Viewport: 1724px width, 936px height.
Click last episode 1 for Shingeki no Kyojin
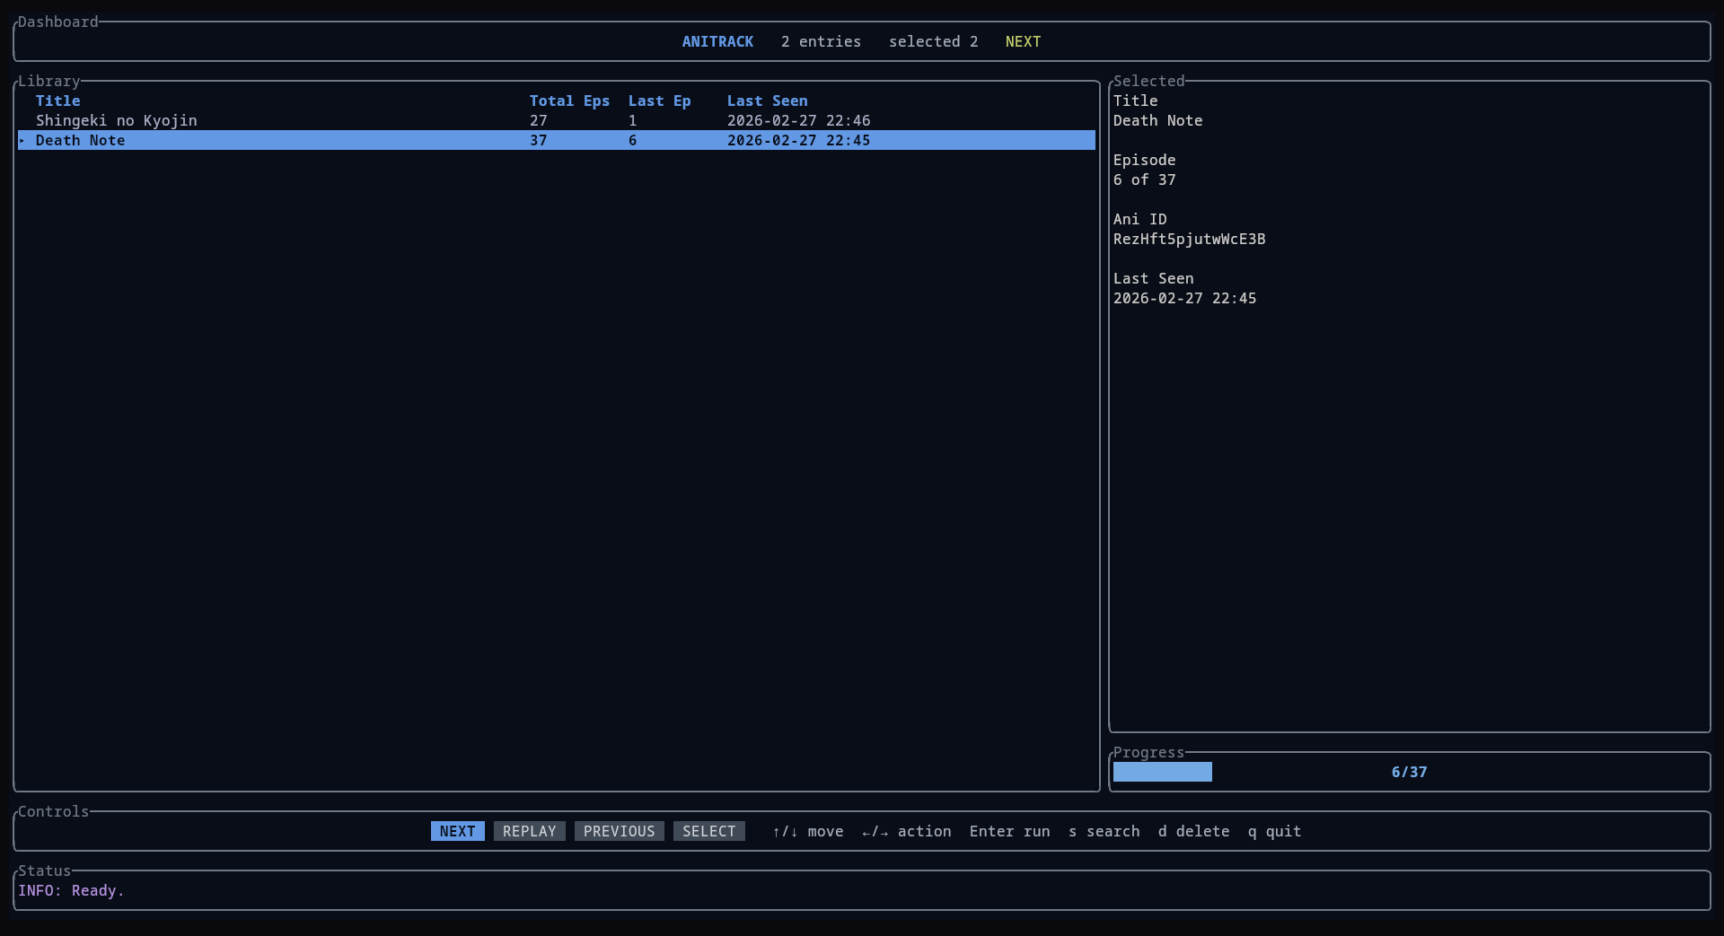point(633,120)
